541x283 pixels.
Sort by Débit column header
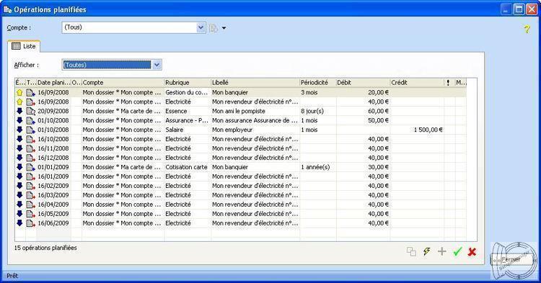pyautogui.click(x=363, y=83)
